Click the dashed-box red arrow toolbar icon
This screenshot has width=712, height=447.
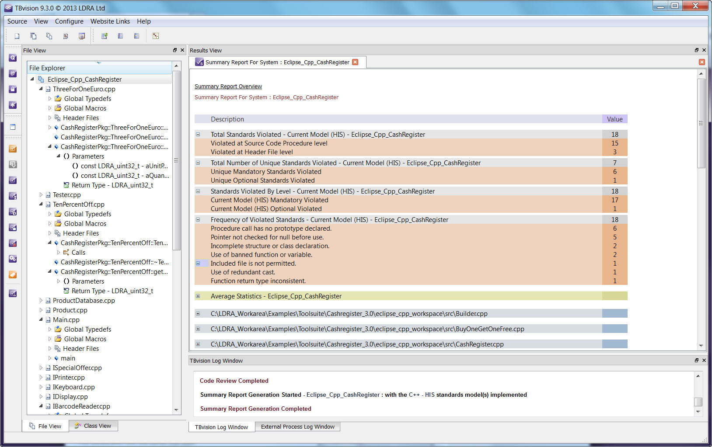coord(156,36)
